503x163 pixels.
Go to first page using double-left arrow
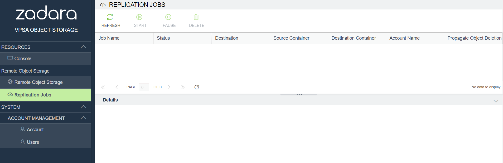tap(103, 87)
